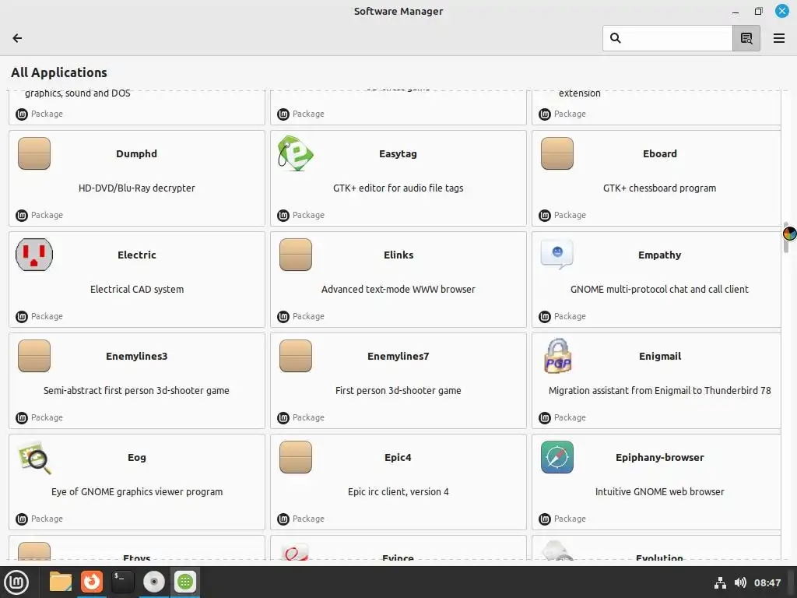Click the search magnifier icon
The width and height of the screenshot is (797, 598).
(615, 38)
